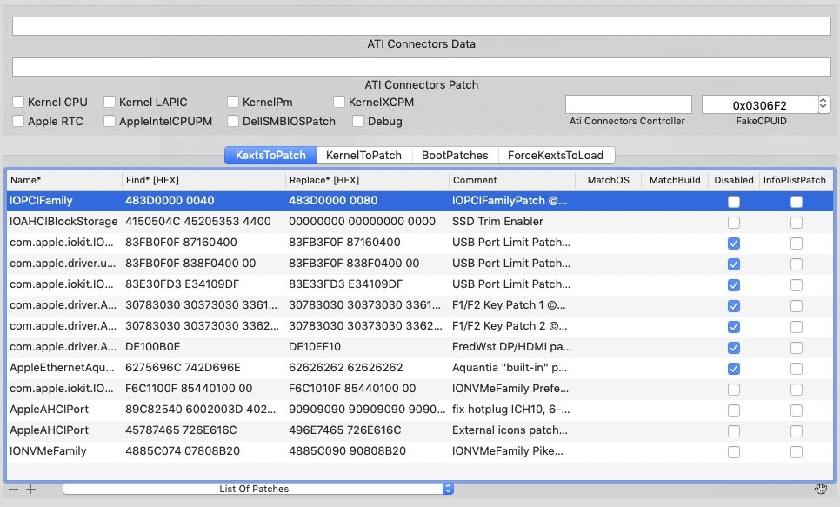Image resolution: width=840 pixels, height=507 pixels.
Task: Click the Replace* [HEX] column header
Action: [x=367, y=180]
